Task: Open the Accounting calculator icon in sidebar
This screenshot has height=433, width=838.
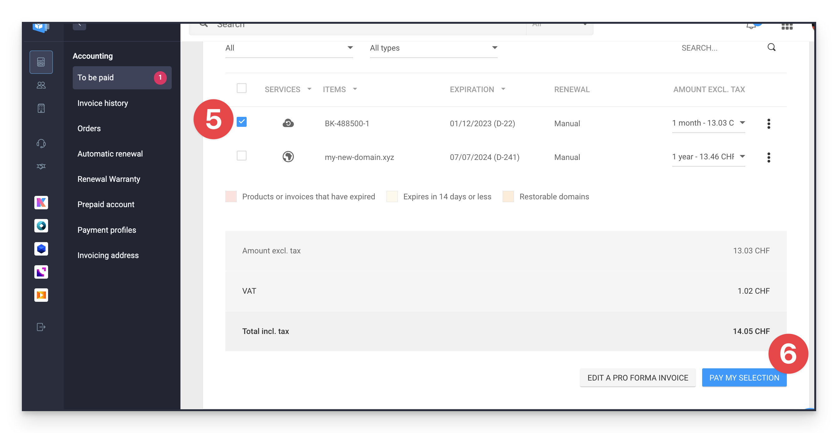Action: (x=41, y=62)
